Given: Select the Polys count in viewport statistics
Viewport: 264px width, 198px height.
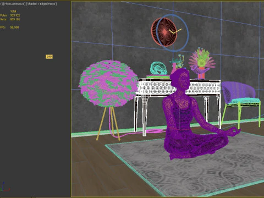Looking at the screenshot, I should tap(15, 15).
